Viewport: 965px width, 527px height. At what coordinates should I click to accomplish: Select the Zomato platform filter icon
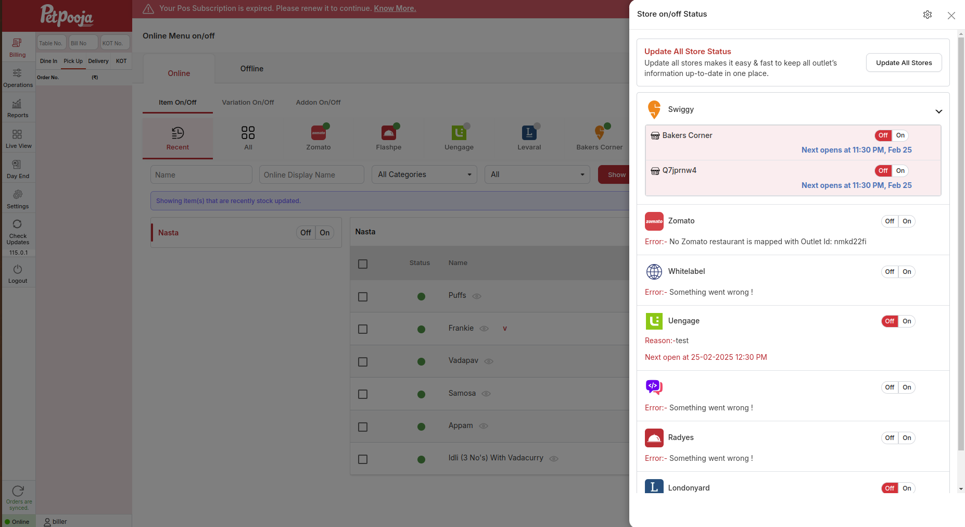pyautogui.click(x=319, y=138)
